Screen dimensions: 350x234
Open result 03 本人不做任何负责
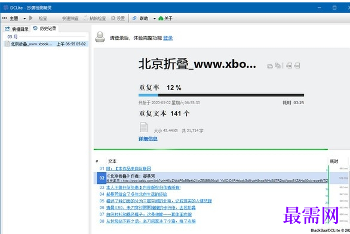click(143, 188)
